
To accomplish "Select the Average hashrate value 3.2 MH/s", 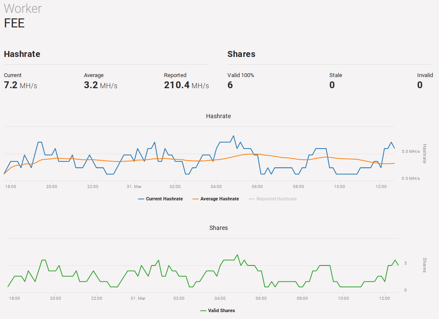I will (101, 85).
